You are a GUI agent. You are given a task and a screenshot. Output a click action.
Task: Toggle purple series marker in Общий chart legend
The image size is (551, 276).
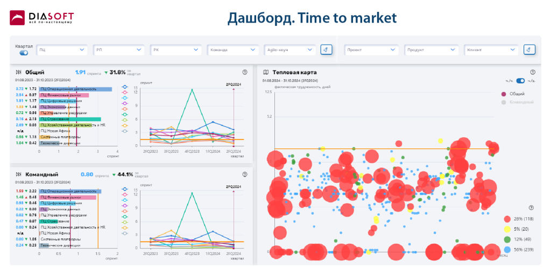(125, 103)
